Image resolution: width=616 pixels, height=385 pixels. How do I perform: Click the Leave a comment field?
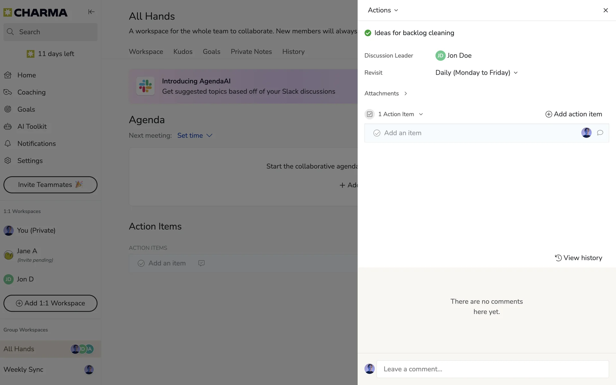[492, 369]
